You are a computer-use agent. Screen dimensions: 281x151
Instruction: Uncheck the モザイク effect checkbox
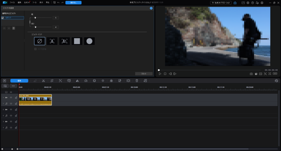[x=3, y=18]
